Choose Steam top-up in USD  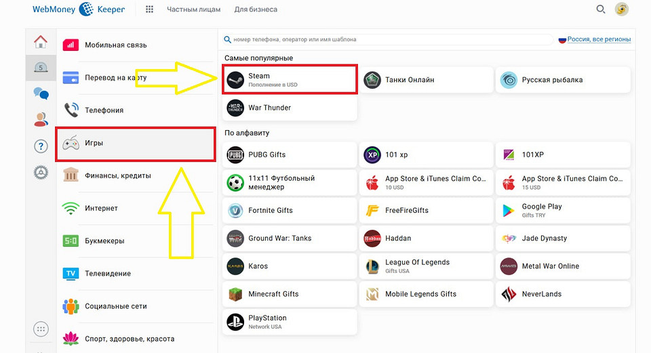tap(290, 80)
